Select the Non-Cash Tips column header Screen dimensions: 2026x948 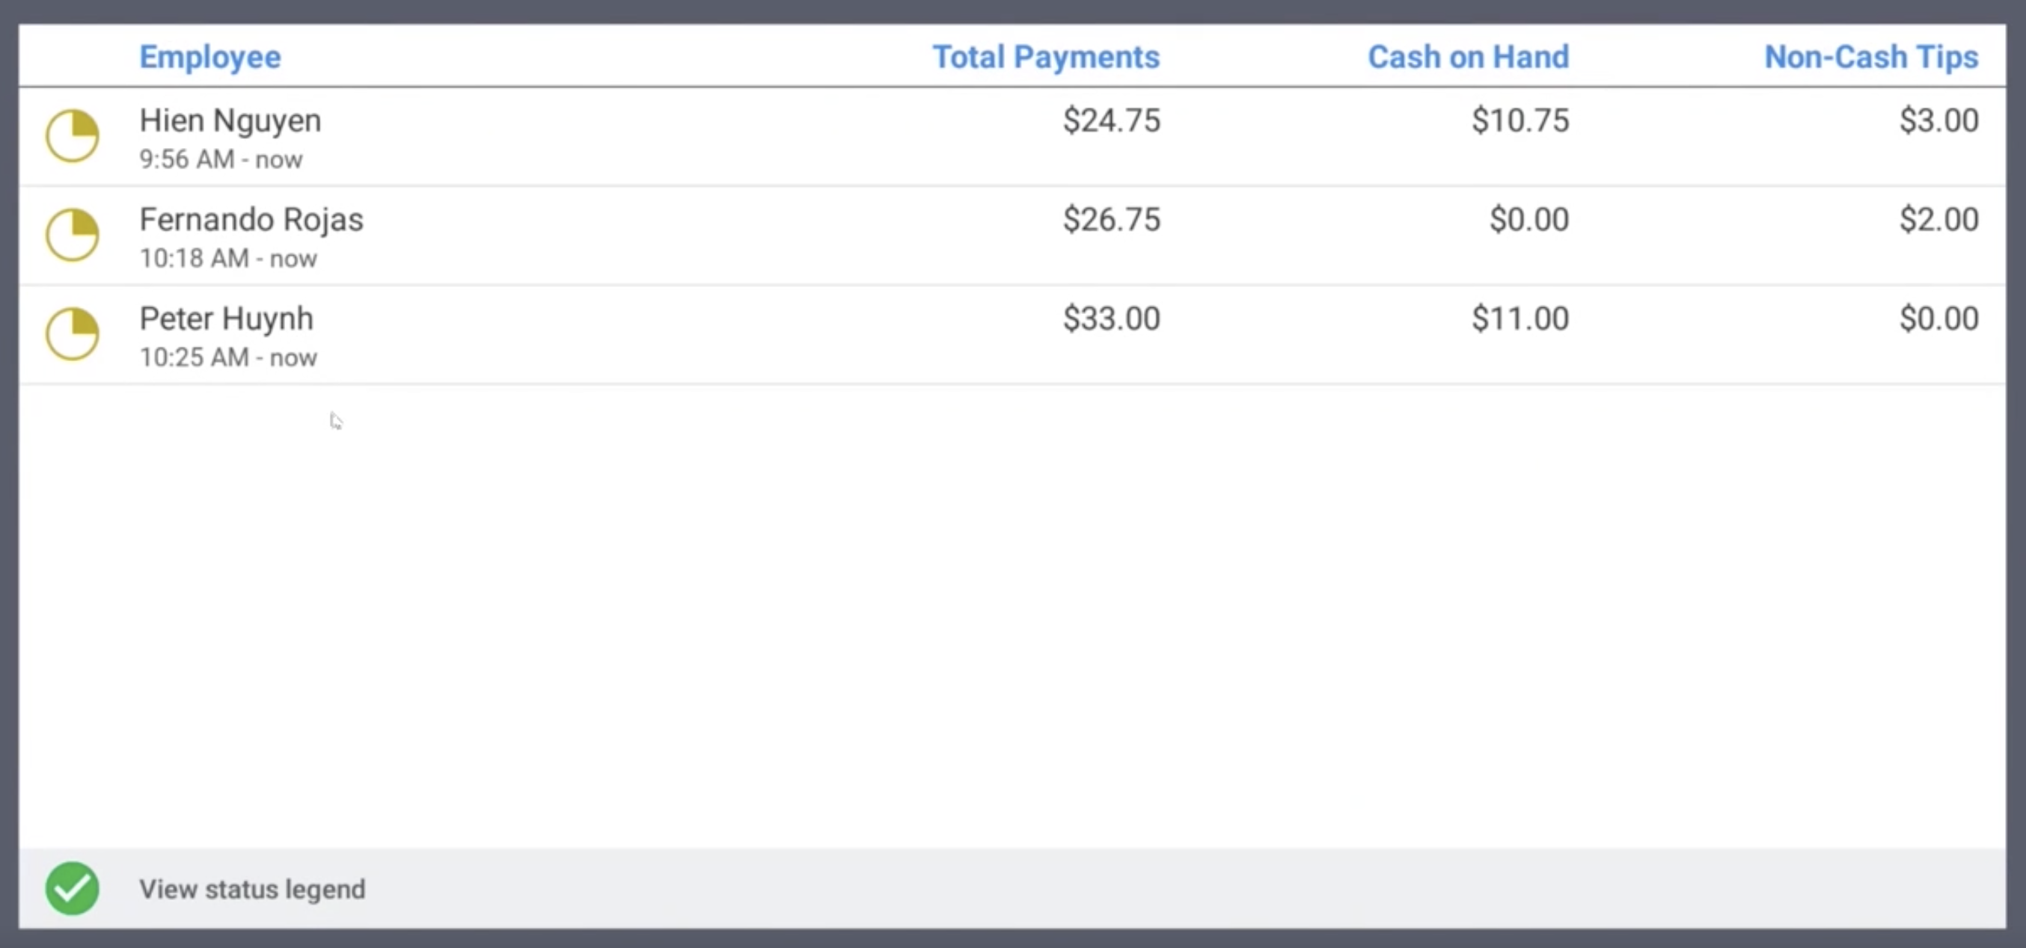(x=1871, y=56)
